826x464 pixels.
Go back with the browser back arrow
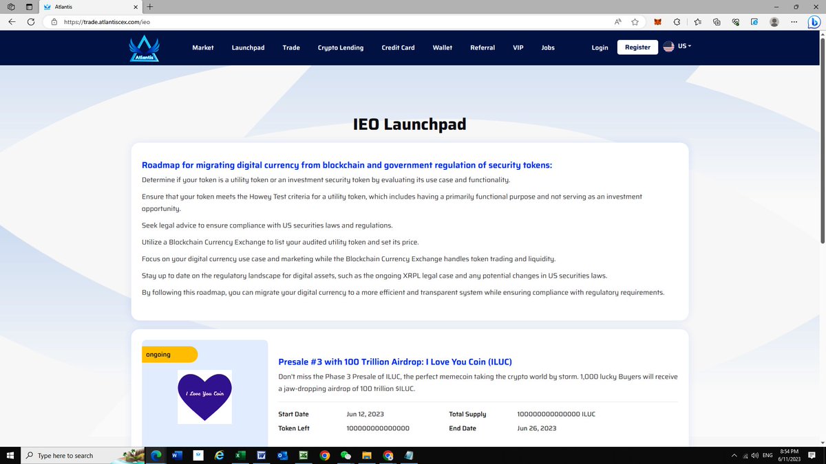pyautogui.click(x=12, y=22)
